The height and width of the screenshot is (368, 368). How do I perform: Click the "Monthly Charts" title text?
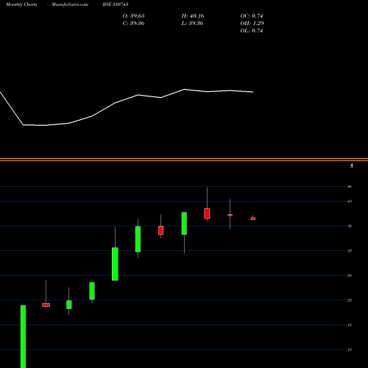[x=21, y=4]
